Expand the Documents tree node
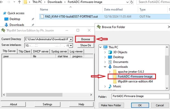This screenshot has width=170, height=109. click(x=105, y=62)
